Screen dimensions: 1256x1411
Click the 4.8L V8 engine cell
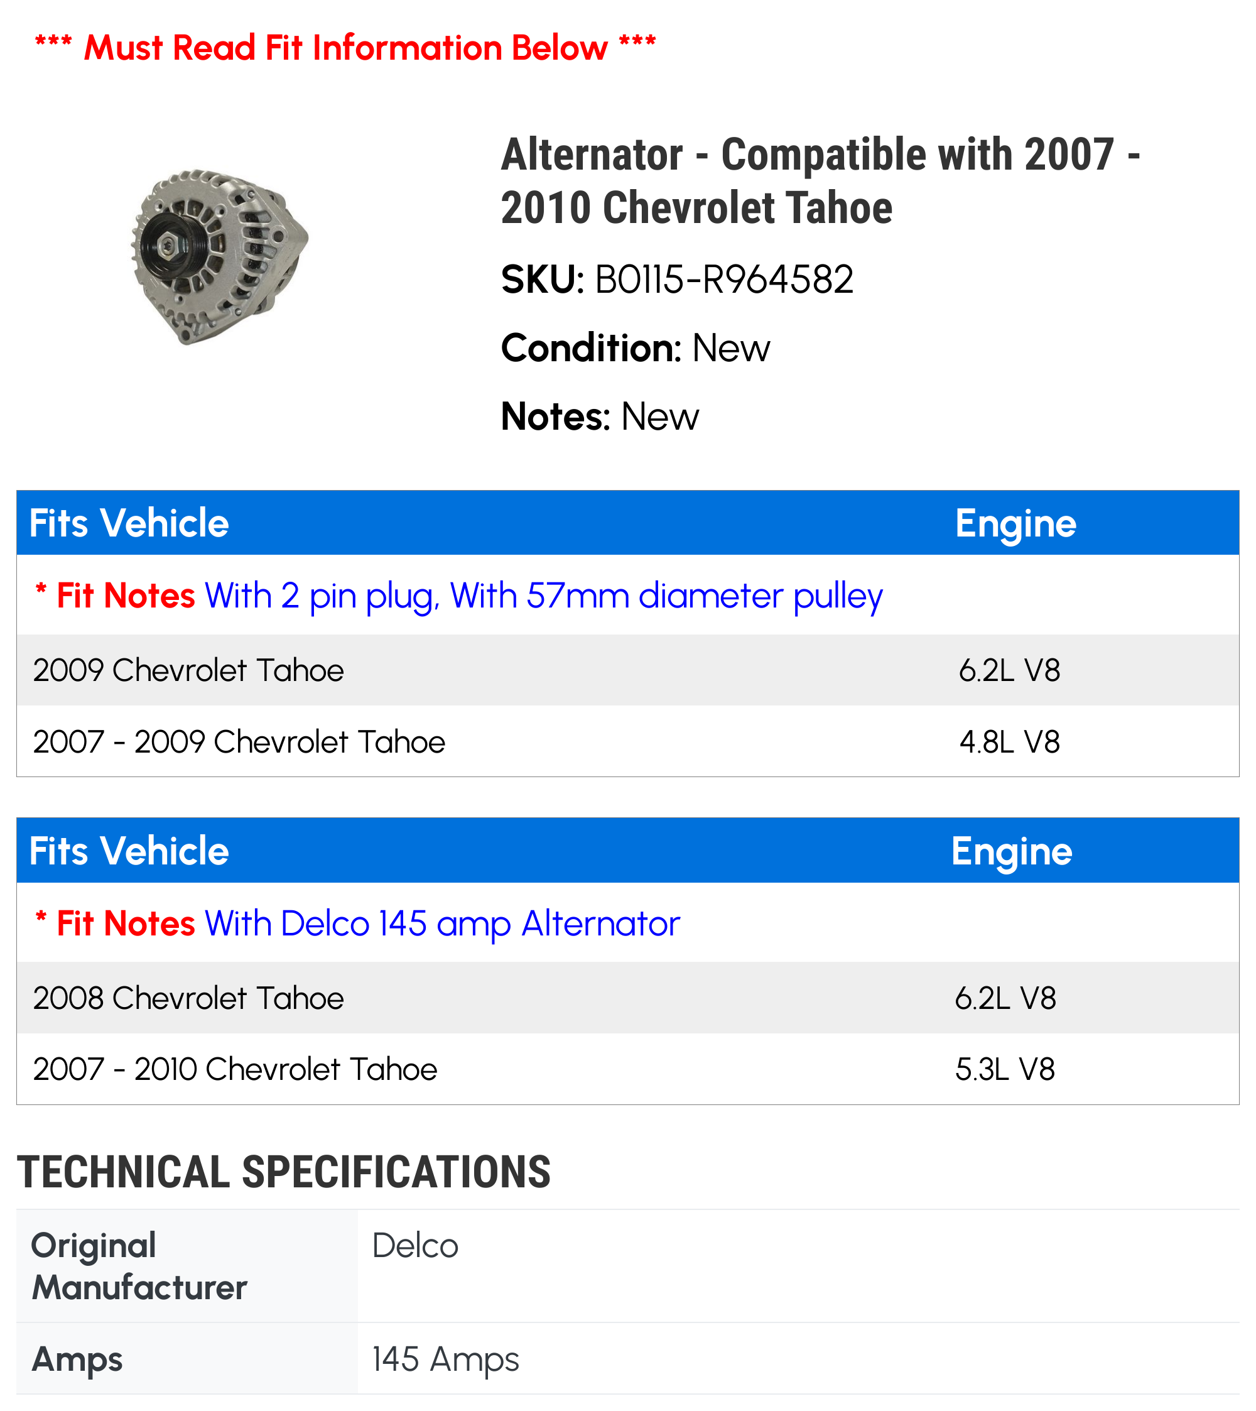click(1009, 742)
